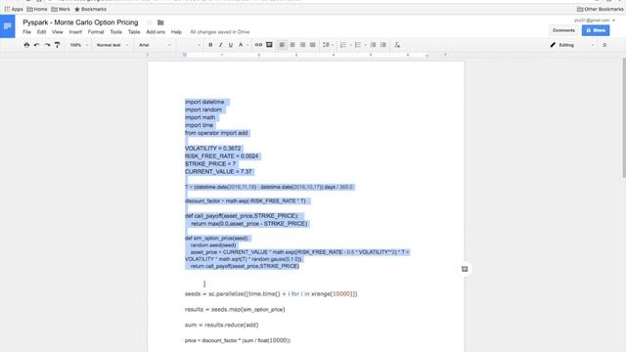The height and width of the screenshot is (352, 626).
Task: Click the right indent marker on ruler
Action: tap(426, 55)
